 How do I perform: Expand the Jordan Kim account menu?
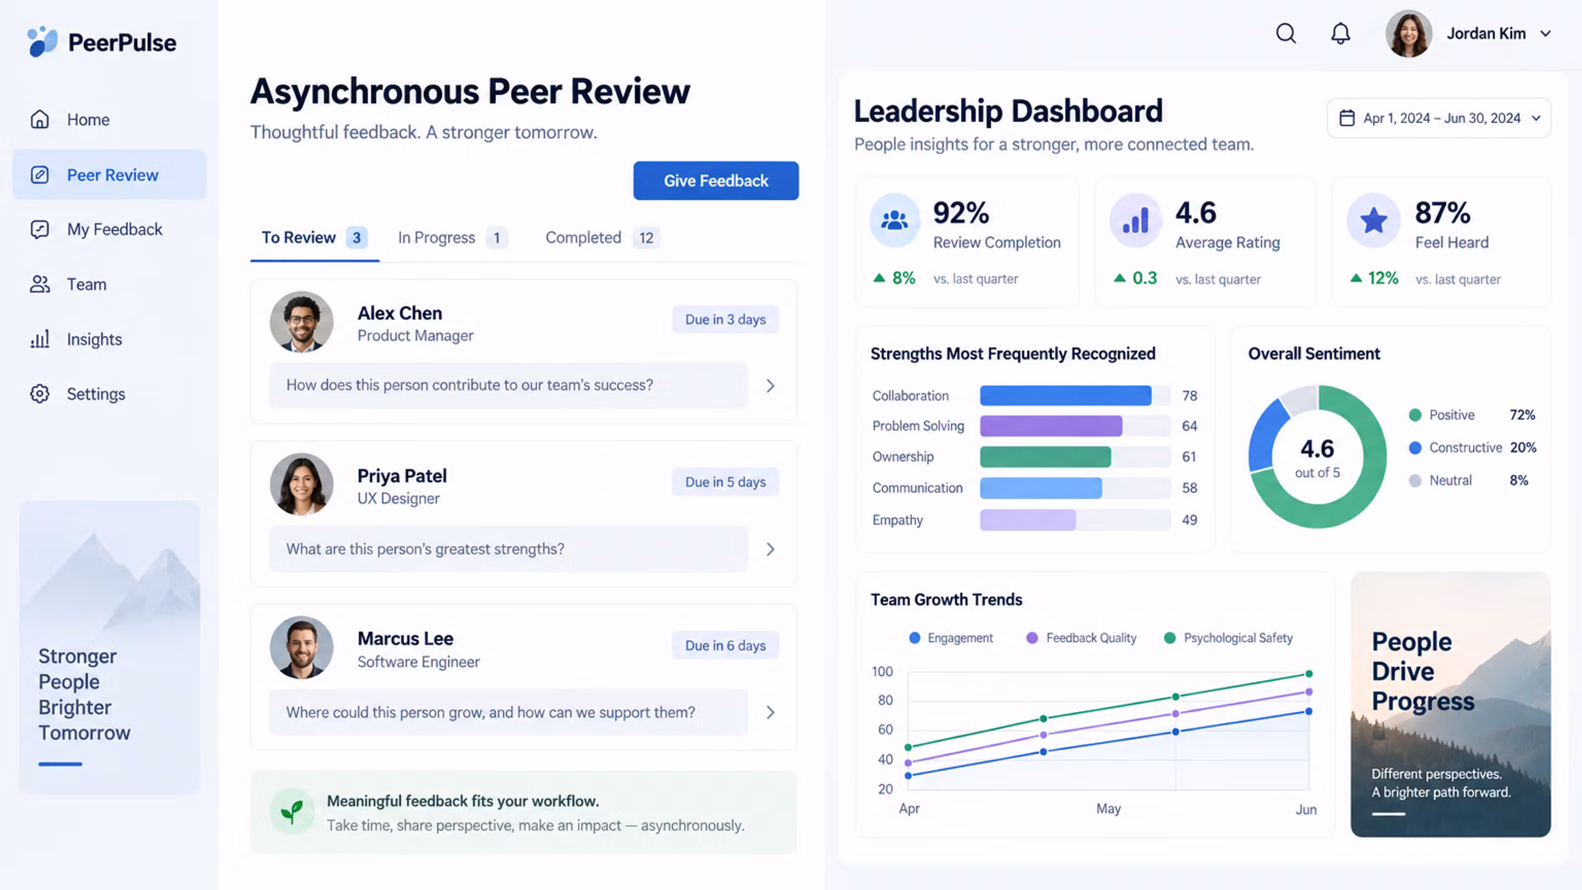pos(1546,33)
